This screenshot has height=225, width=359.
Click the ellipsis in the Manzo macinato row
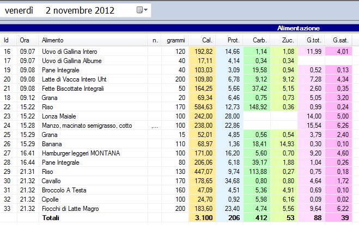[154, 125]
